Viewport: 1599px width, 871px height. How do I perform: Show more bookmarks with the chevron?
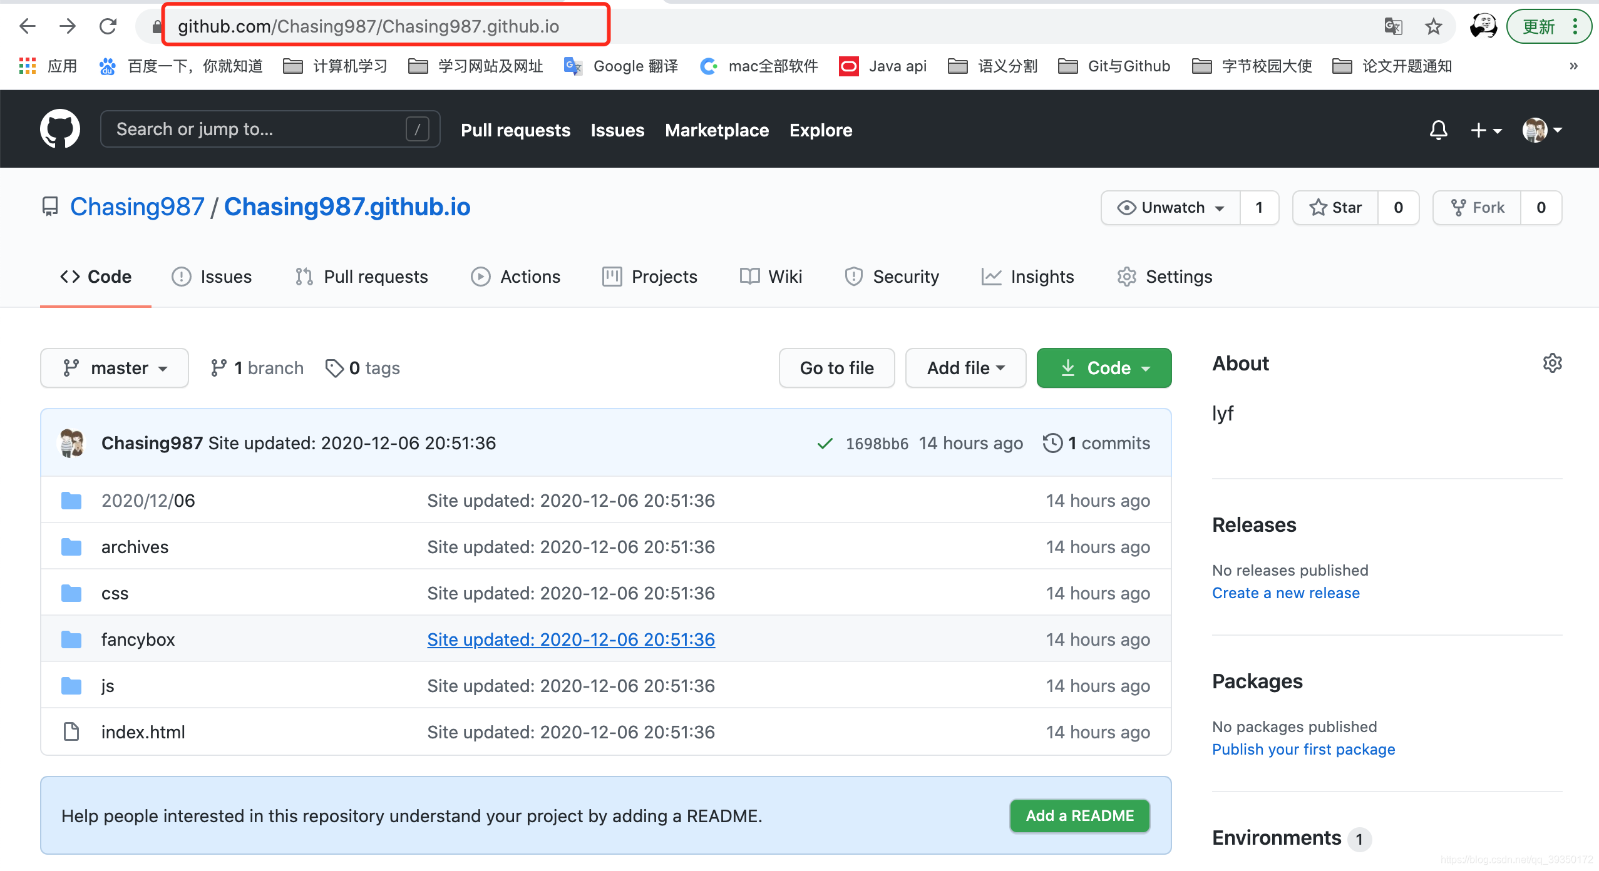coord(1573,66)
